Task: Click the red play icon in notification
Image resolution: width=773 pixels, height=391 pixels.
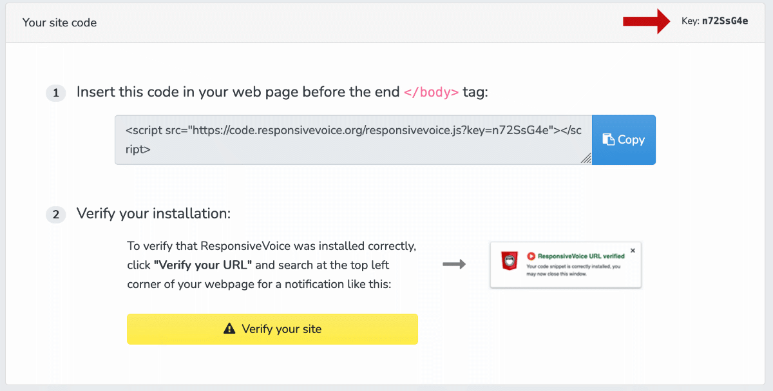Action: (x=531, y=256)
